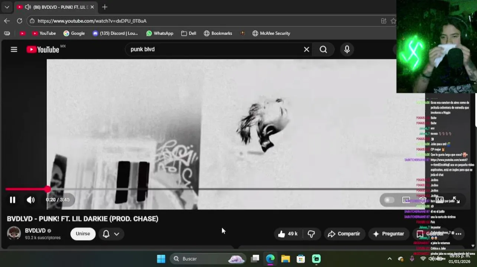Open the green taskbar app icon
The image size is (477, 267).
point(316,258)
